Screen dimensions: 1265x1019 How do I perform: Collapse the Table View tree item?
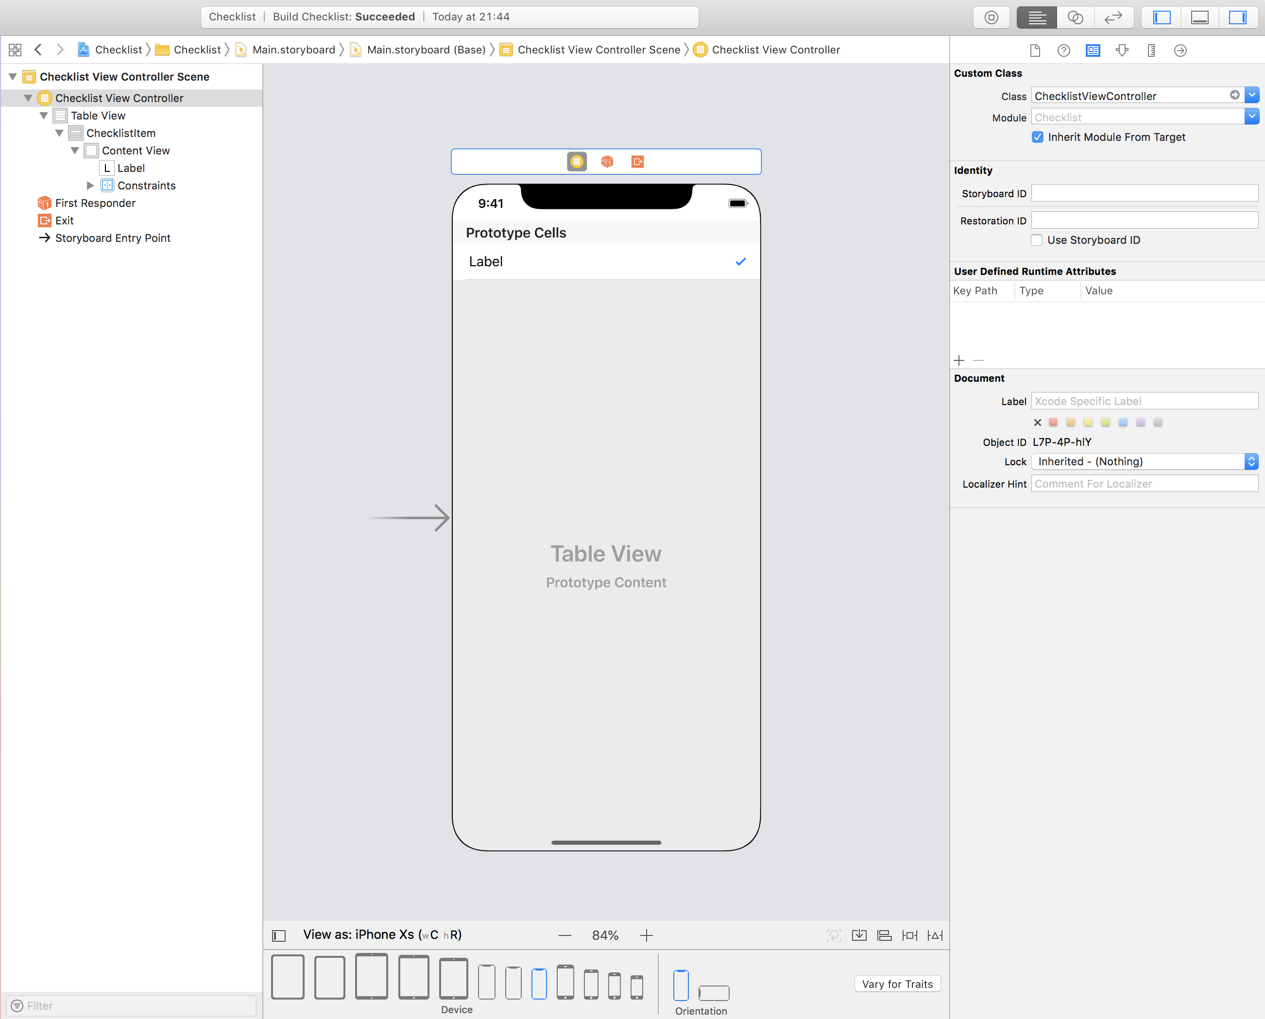tap(43, 116)
